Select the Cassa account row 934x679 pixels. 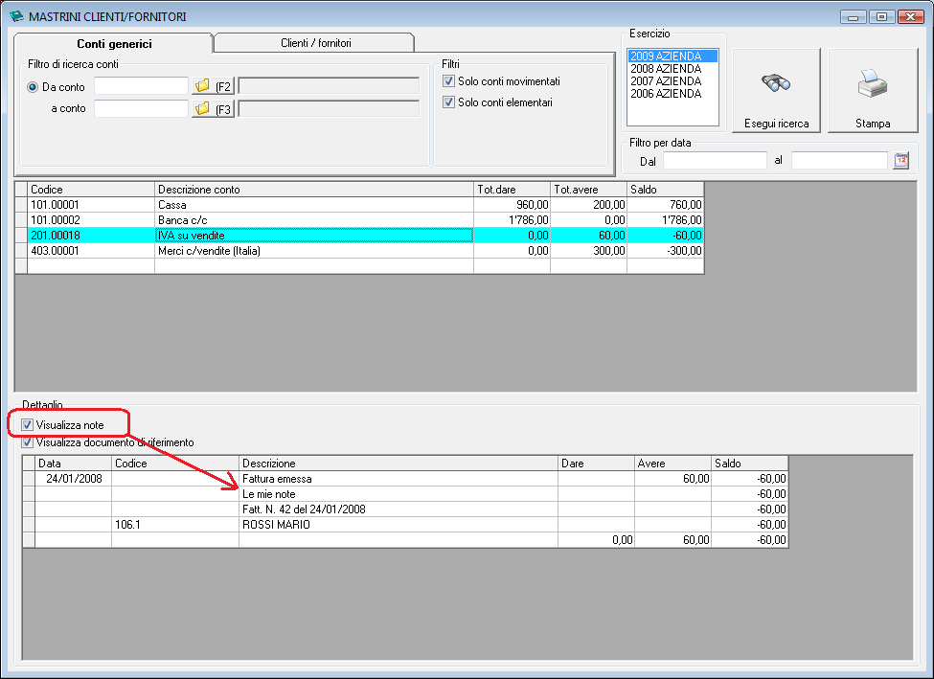click(x=359, y=205)
